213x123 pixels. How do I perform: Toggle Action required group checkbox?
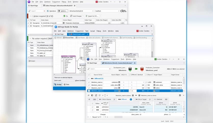(32, 16)
